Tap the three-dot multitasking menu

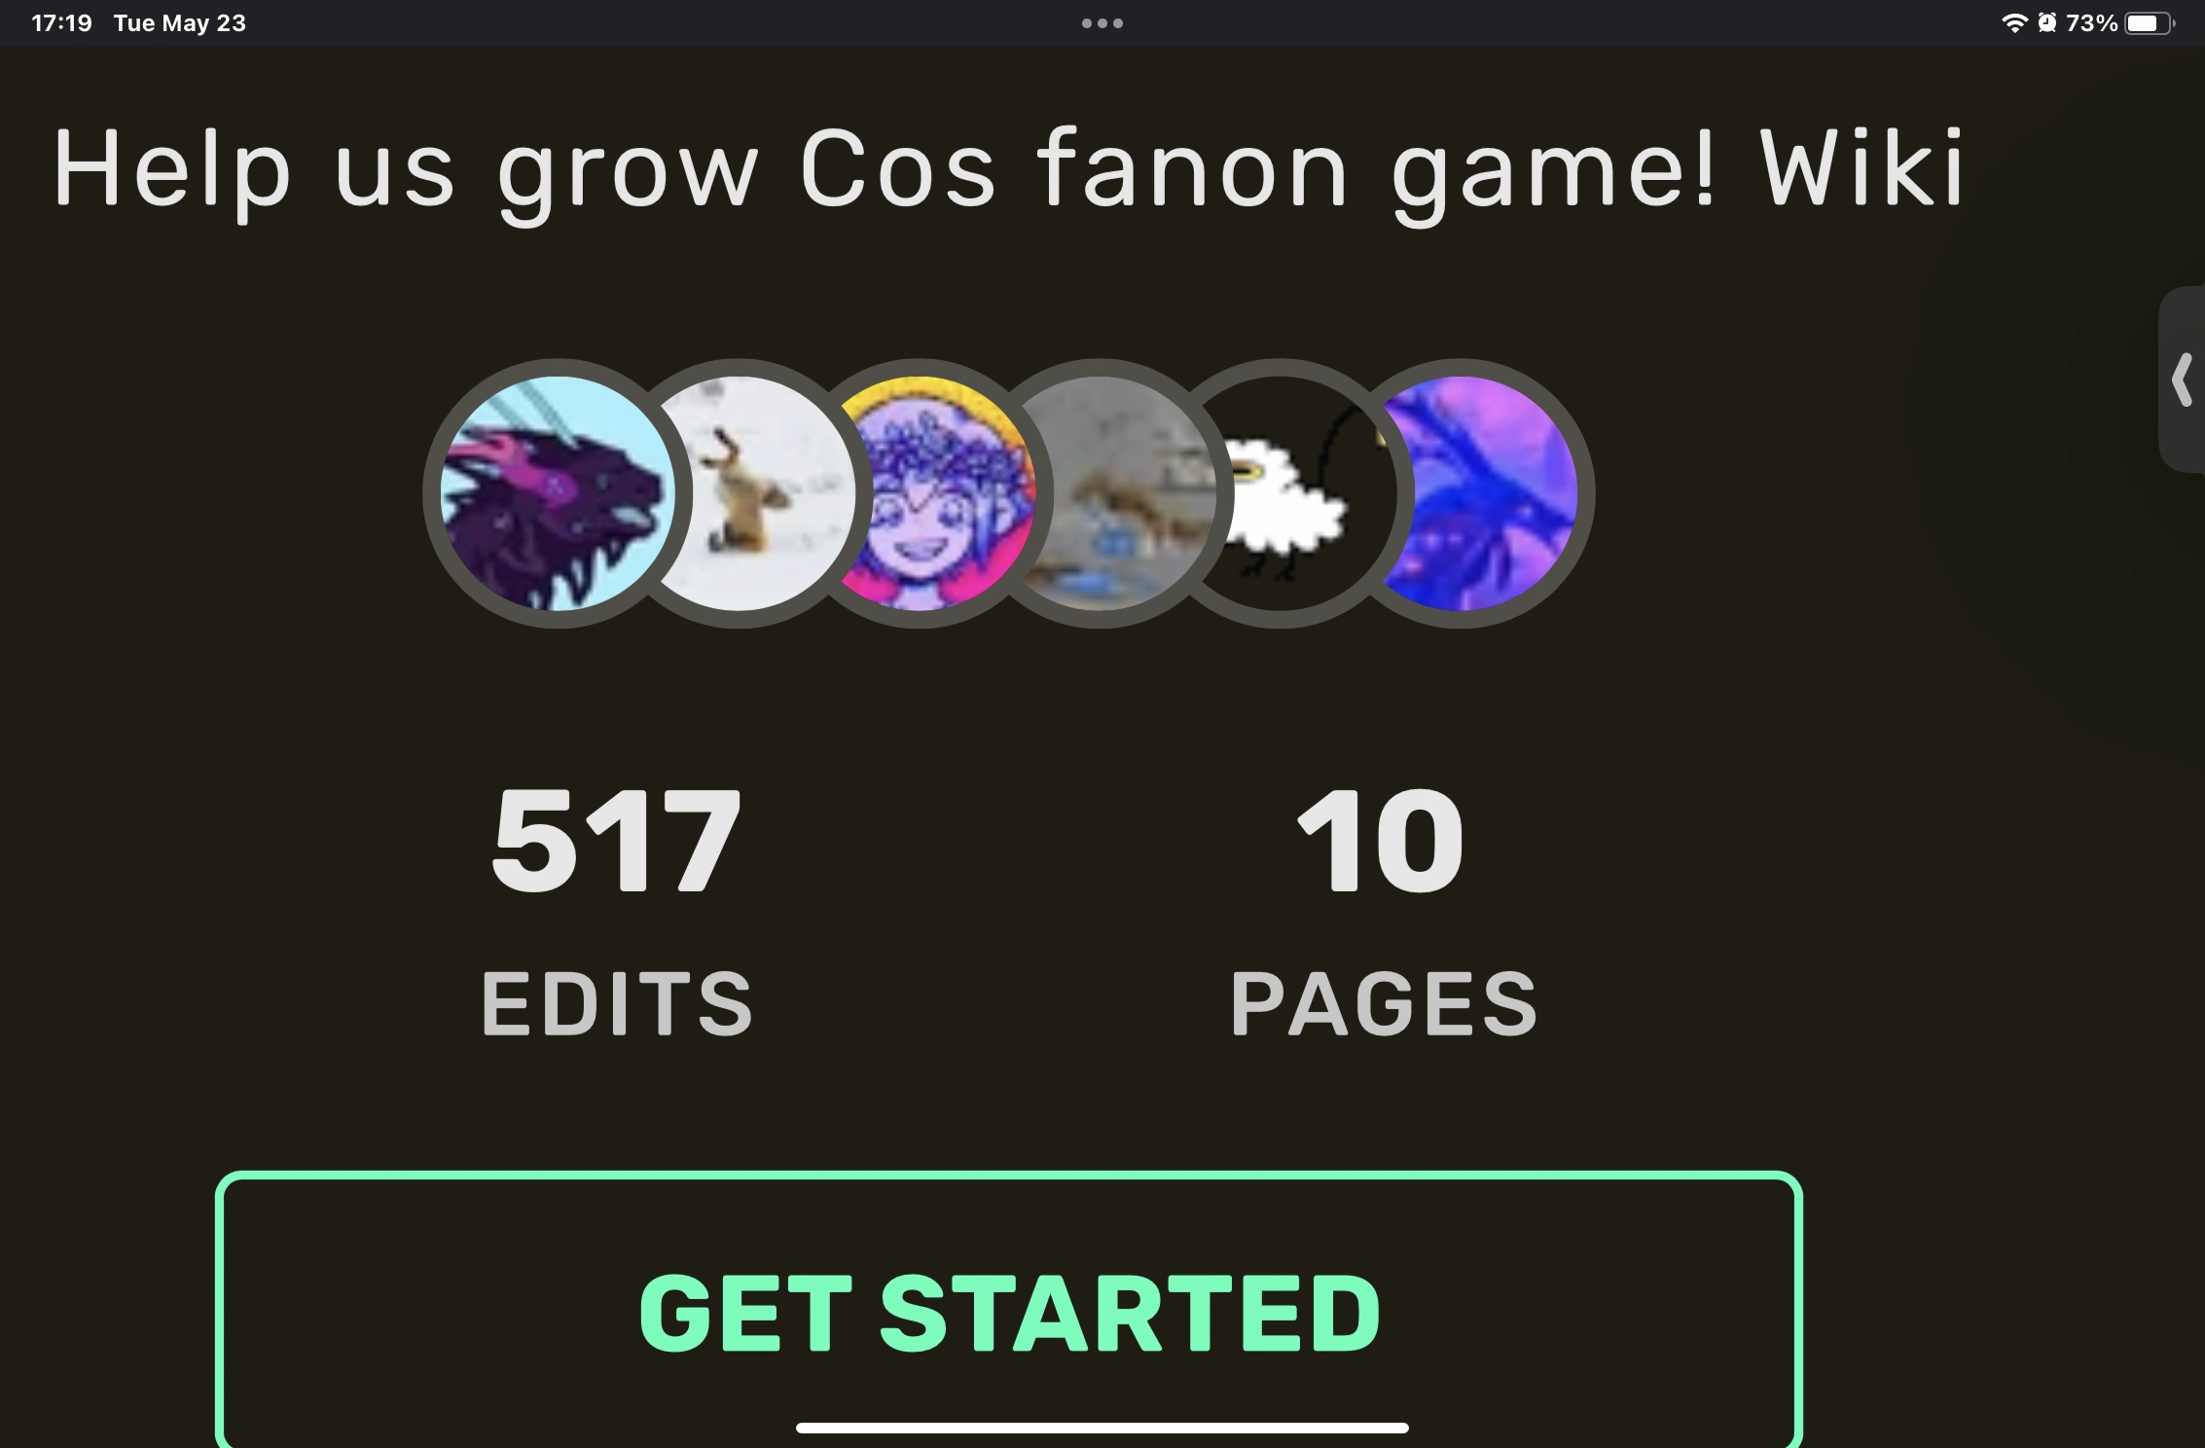[x=1102, y=23]
